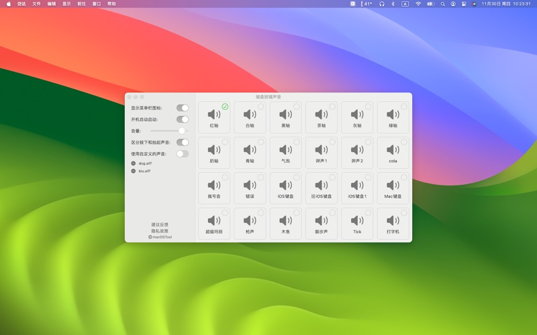The width and height of the screenshot is (537, 335).
Task: Open the 文件 menu in menu bar
Action: (37, 4)
